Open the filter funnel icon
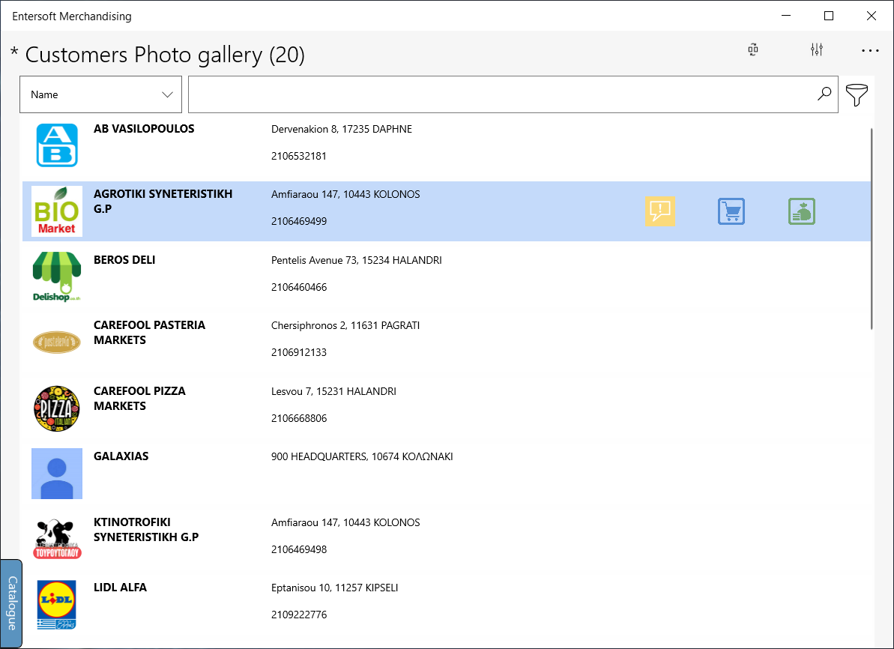Viewport: 894px width, 649px height. 857,94
